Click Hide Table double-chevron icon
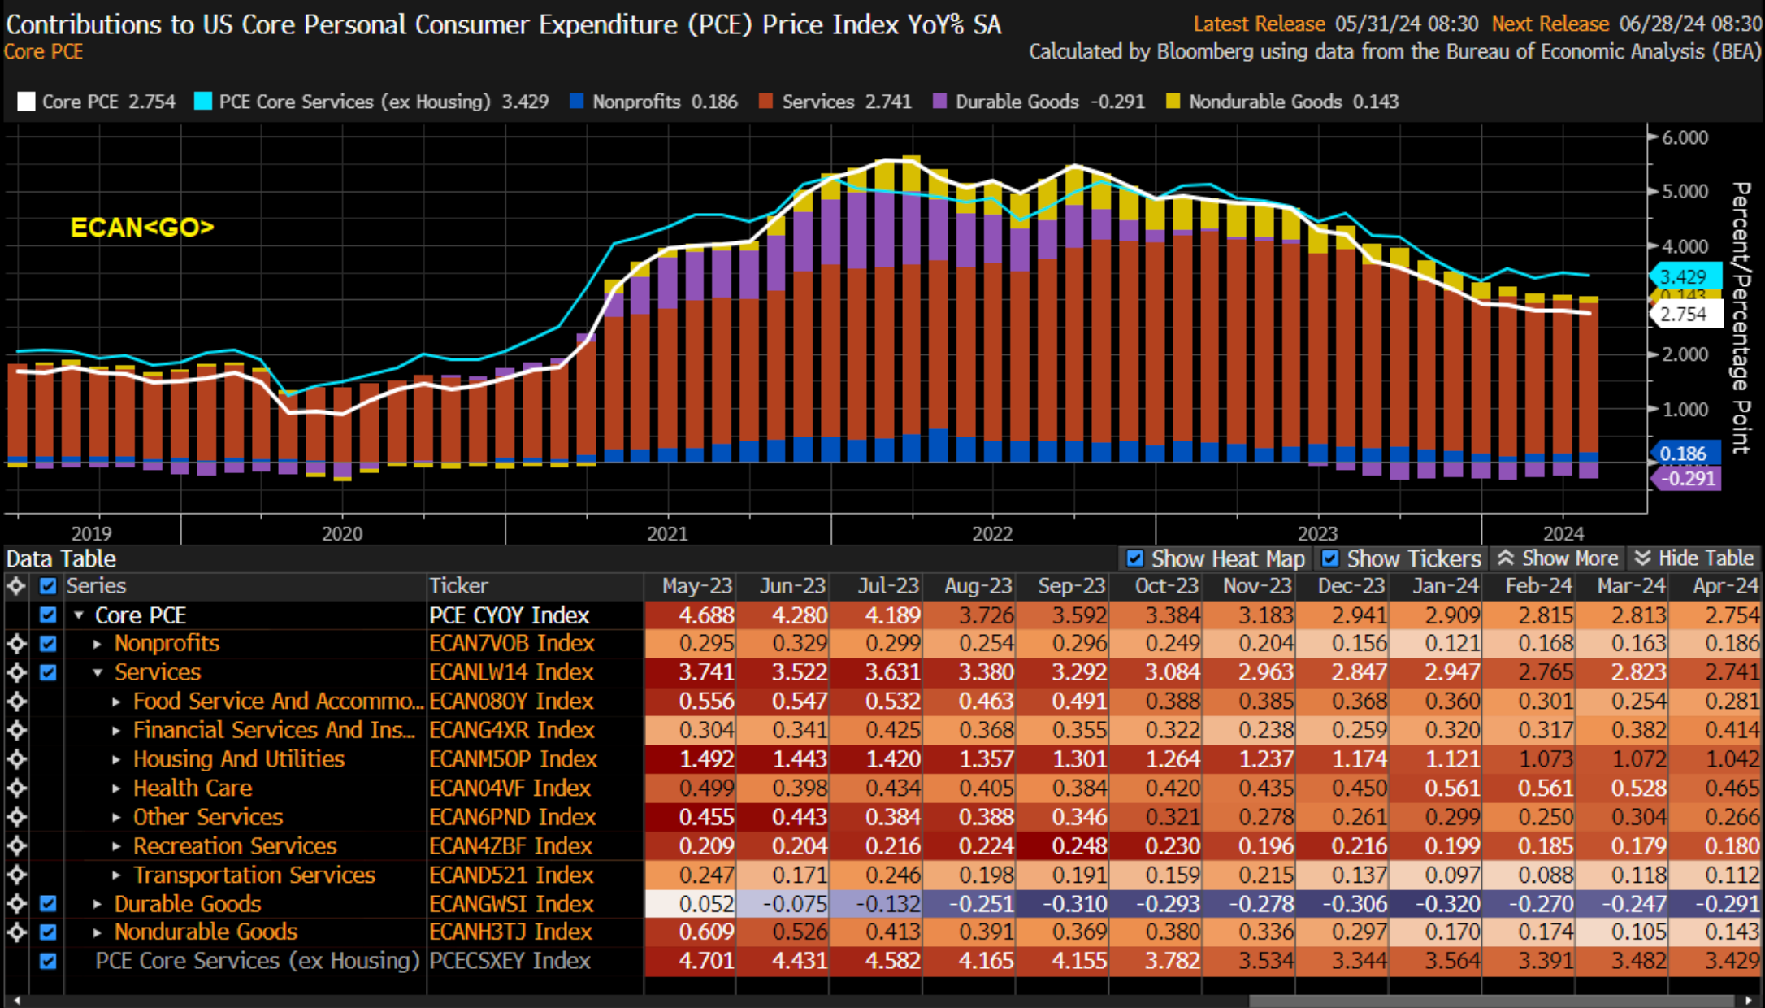 point(1642,558)
